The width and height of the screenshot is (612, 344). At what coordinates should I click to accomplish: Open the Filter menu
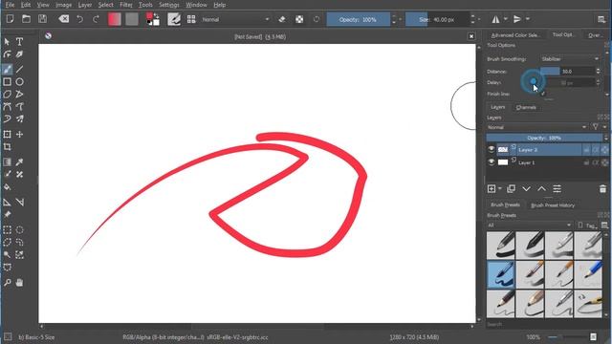tap(125, 5)
